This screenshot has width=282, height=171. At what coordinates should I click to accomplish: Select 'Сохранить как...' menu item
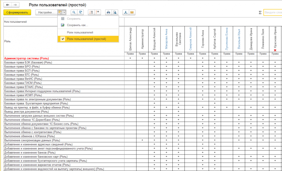[77, 25]
